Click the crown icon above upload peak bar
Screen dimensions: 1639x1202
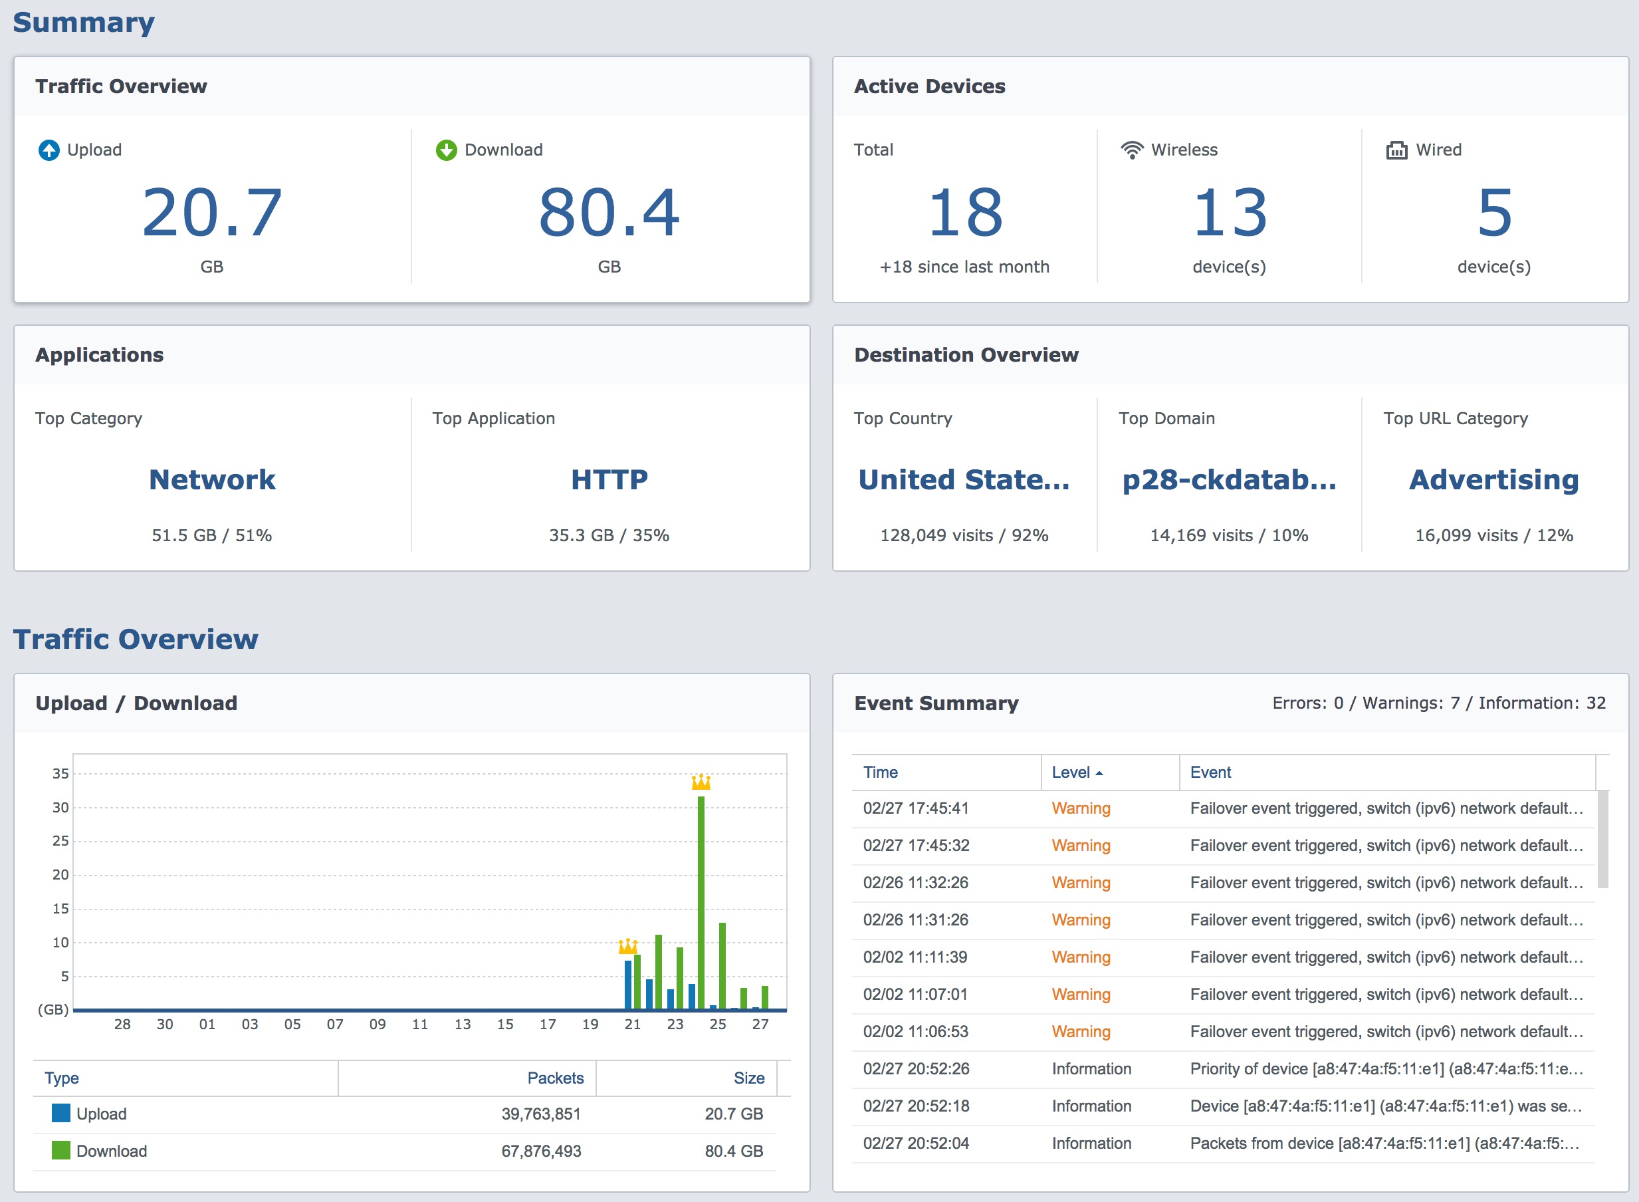point(628,947)
